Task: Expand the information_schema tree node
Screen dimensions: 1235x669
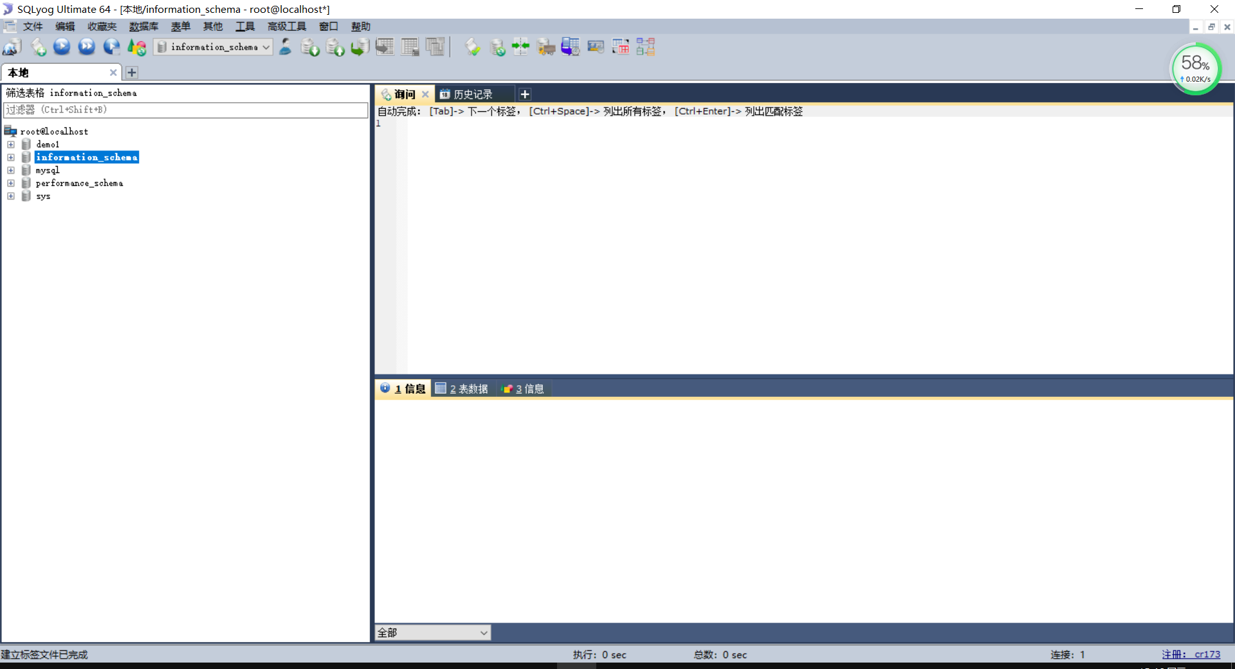Action: point(11,158)
